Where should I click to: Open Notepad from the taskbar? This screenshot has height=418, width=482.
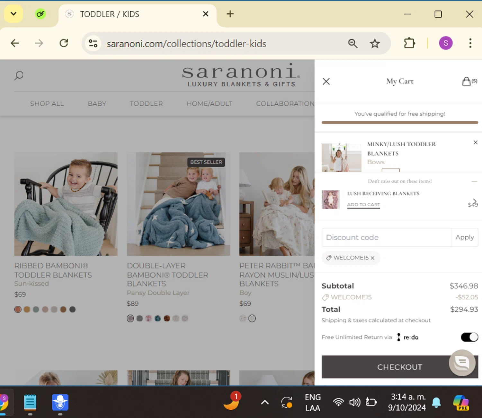[x=30, y=402]
